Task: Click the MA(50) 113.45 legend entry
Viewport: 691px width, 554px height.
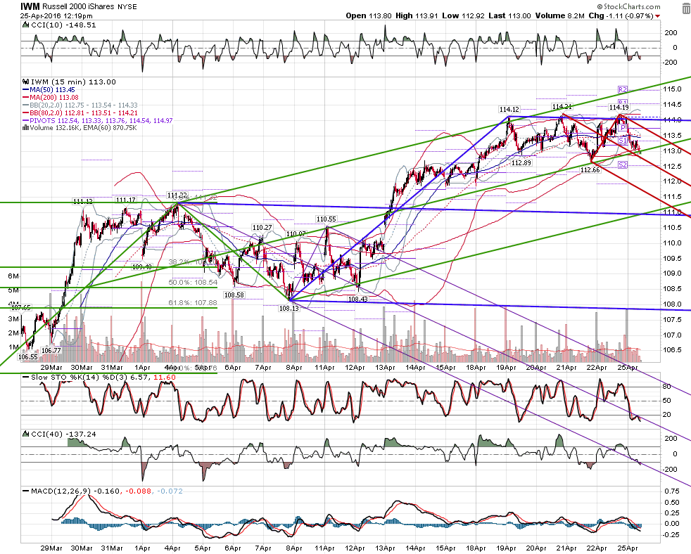Action: click(x=49, y=90)
